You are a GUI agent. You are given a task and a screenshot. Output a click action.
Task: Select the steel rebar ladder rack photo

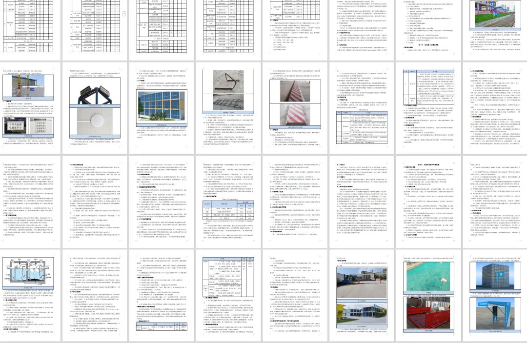tap(228, 102)
